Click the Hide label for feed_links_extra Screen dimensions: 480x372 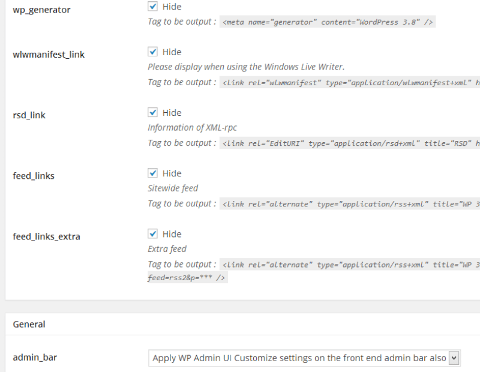172,234
